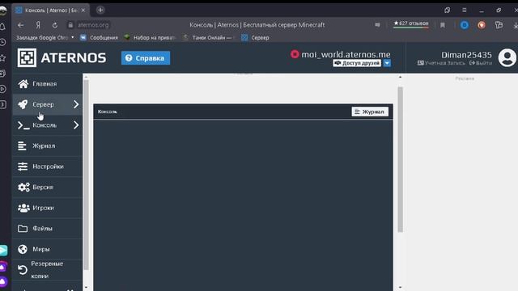Click the 627 отзывов reviews rating
Screen dimensions: 518x291
click(x=411, y=23)
